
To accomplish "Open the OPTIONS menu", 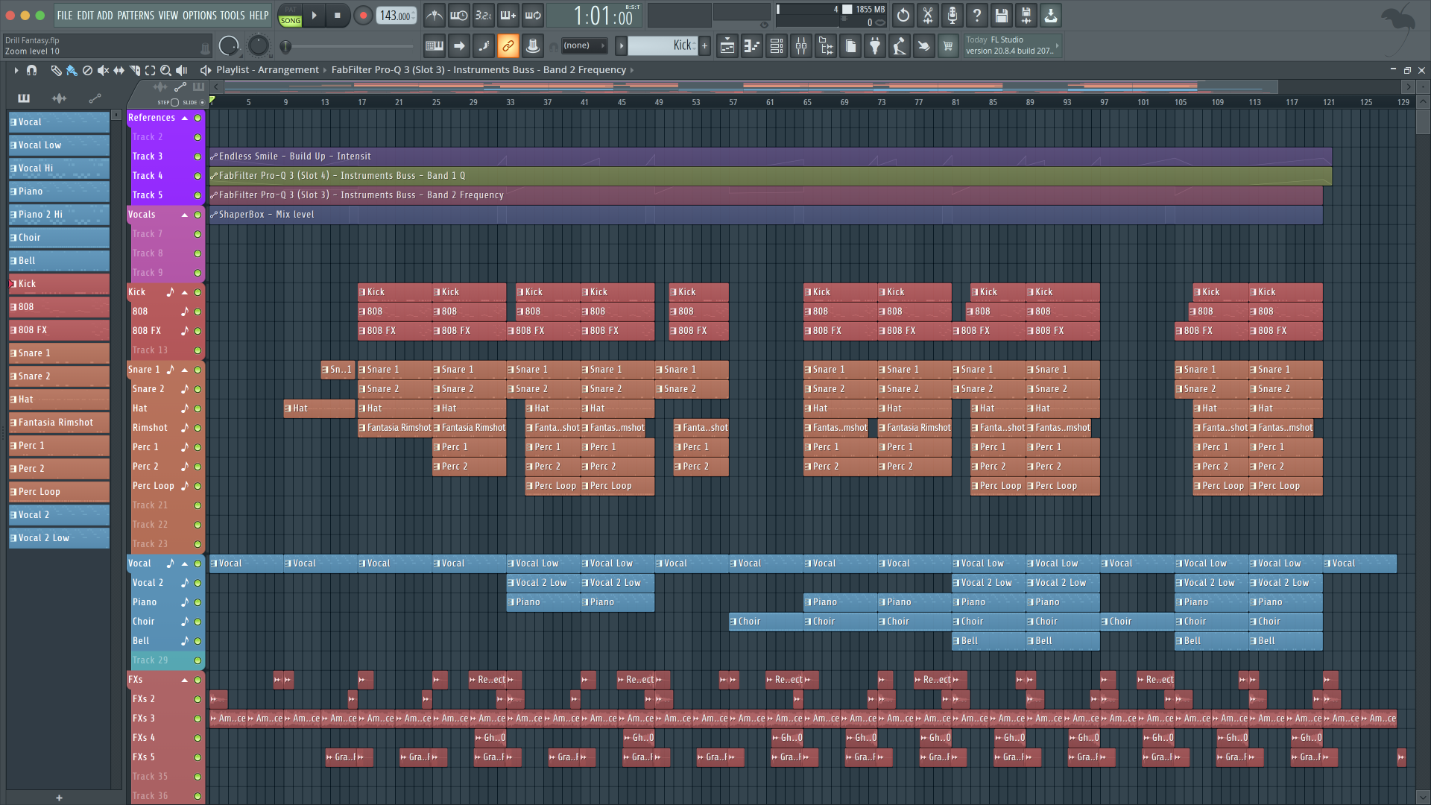I will (199, 15).
